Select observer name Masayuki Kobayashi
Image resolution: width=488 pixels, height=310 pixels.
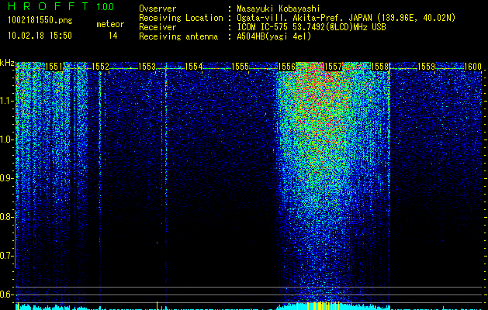[x=278, y=9]
